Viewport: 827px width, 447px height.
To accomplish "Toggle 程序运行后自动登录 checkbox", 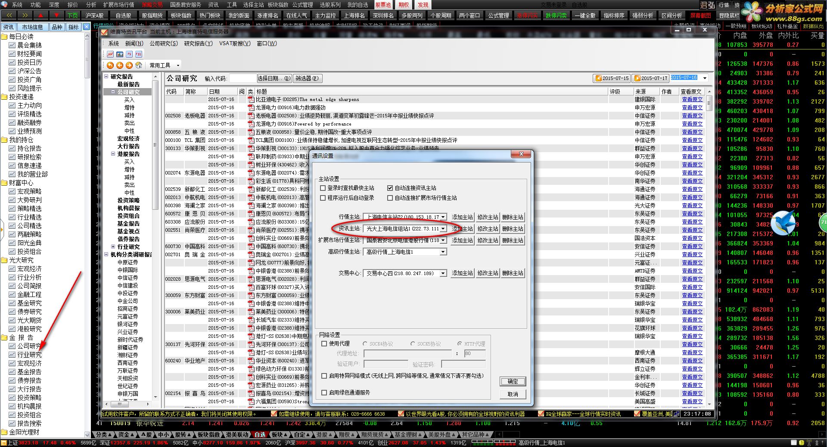I will [323, 198].
